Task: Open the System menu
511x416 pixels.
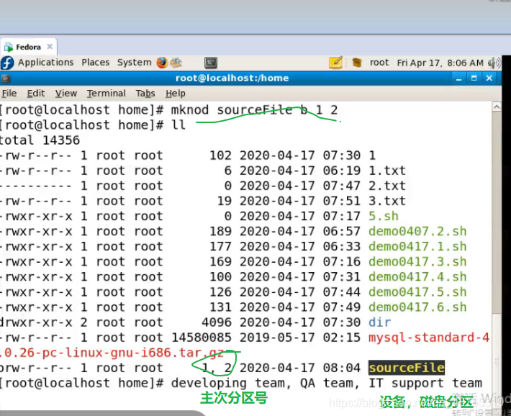Action: [x=135, y=63]
